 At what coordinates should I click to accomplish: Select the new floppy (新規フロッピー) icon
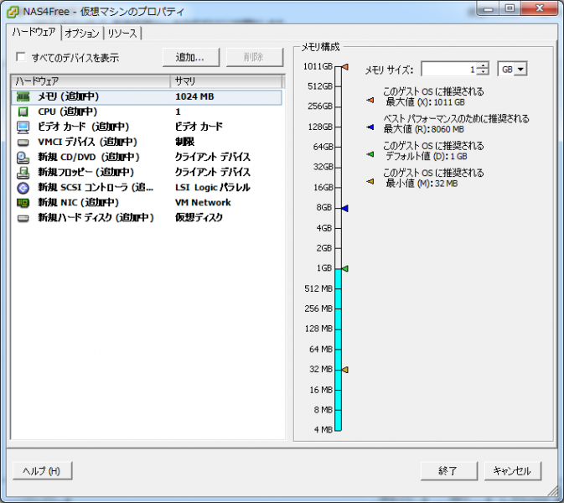(23, 173)
